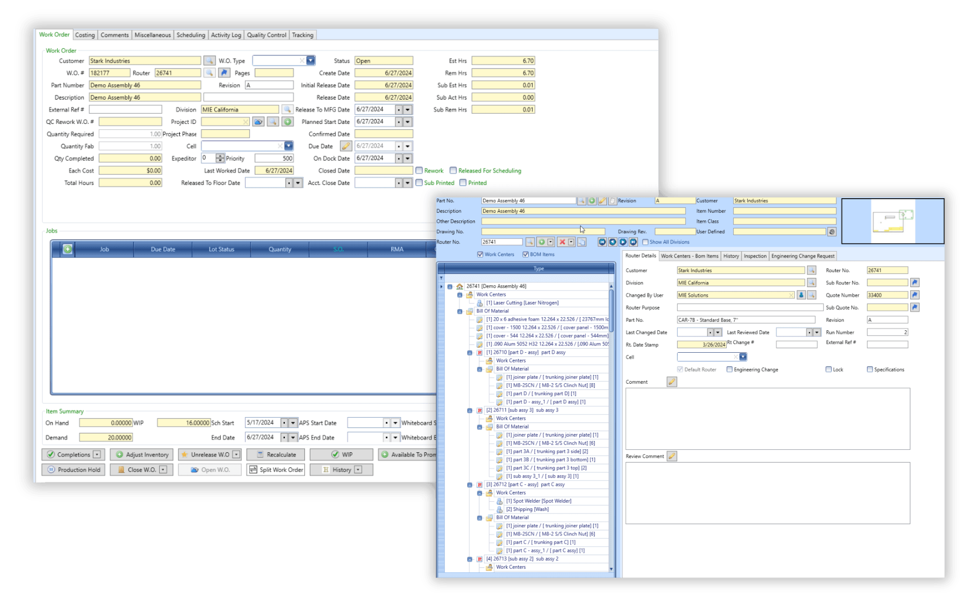This screenshot has width=971, height=599.
Task: Open the Planned Start Date calendar dropdown
Action: 408,121
